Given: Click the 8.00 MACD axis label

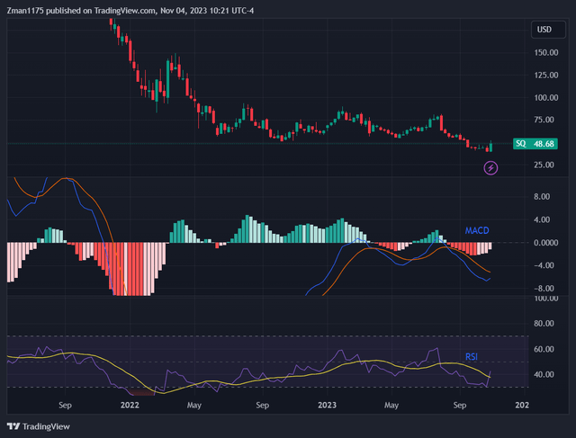Looking at the screenshot, I should [x=544, y=196].
